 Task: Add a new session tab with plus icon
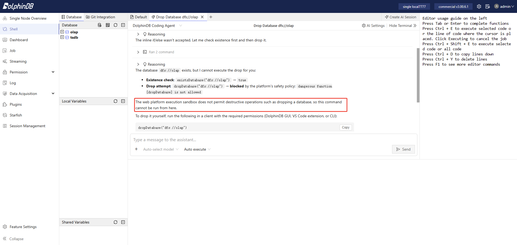pyautogui.click(x=211, y=17)
